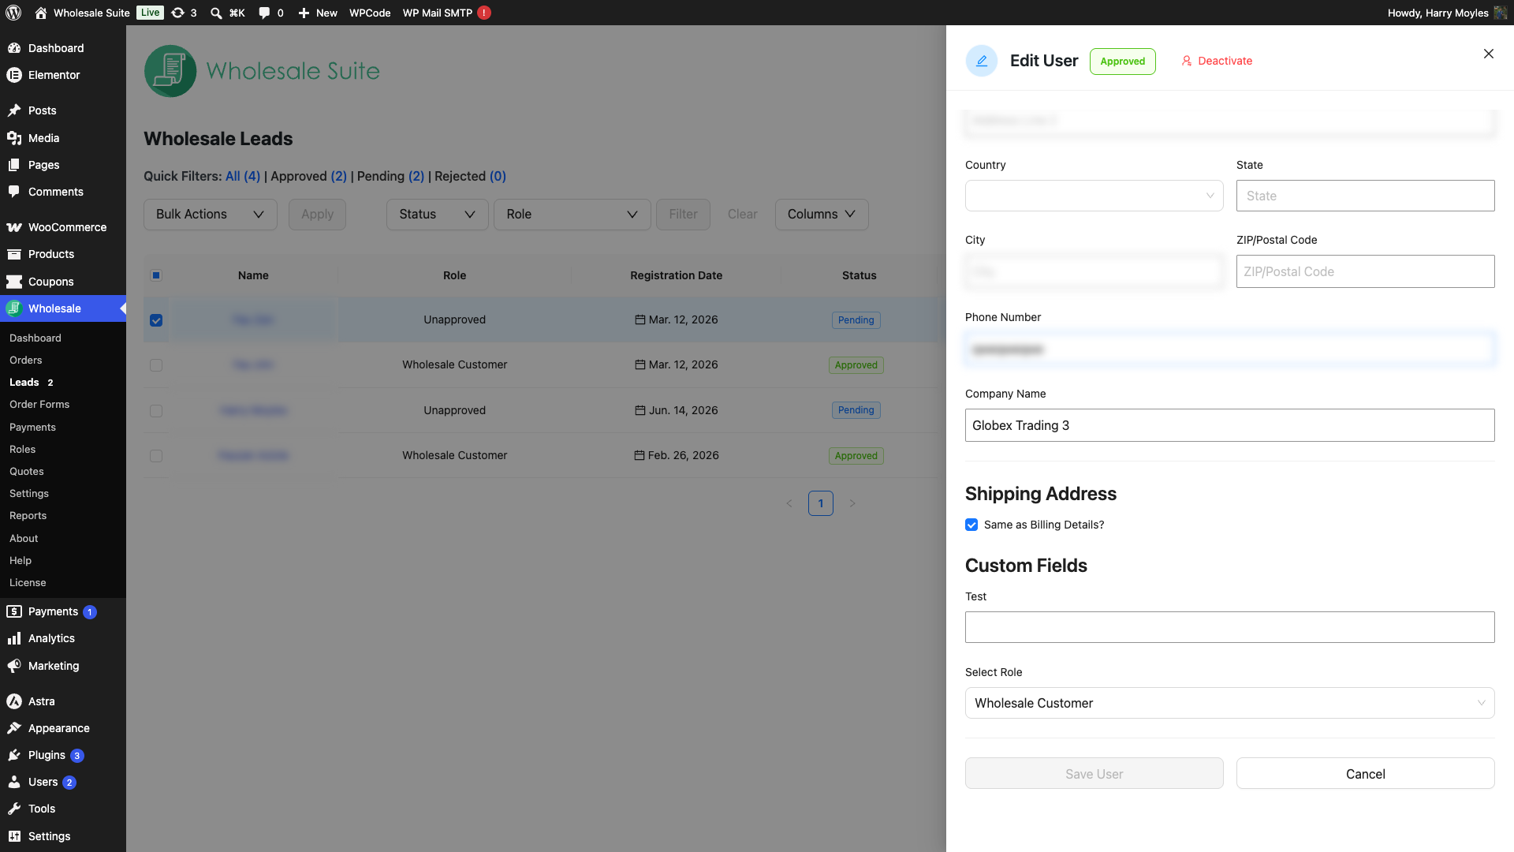The width and height of the screenshot is (1514, 852).
Task: Click the Tools wrench icon
Action: (x=14, y=809)
